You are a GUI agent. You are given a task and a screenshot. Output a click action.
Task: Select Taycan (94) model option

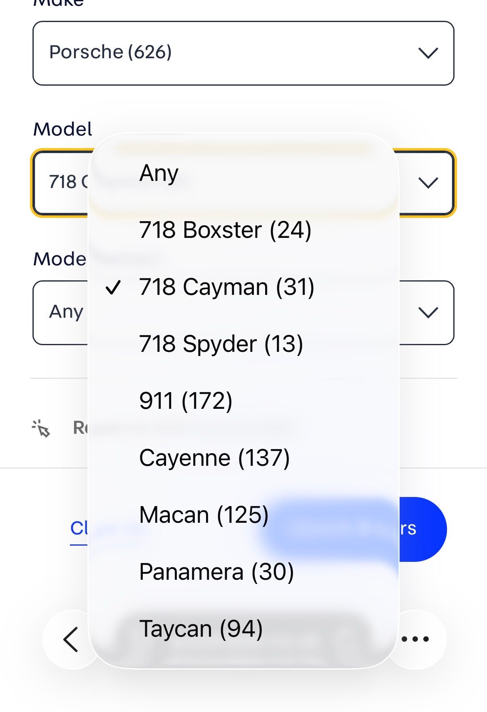pos(201,629)
